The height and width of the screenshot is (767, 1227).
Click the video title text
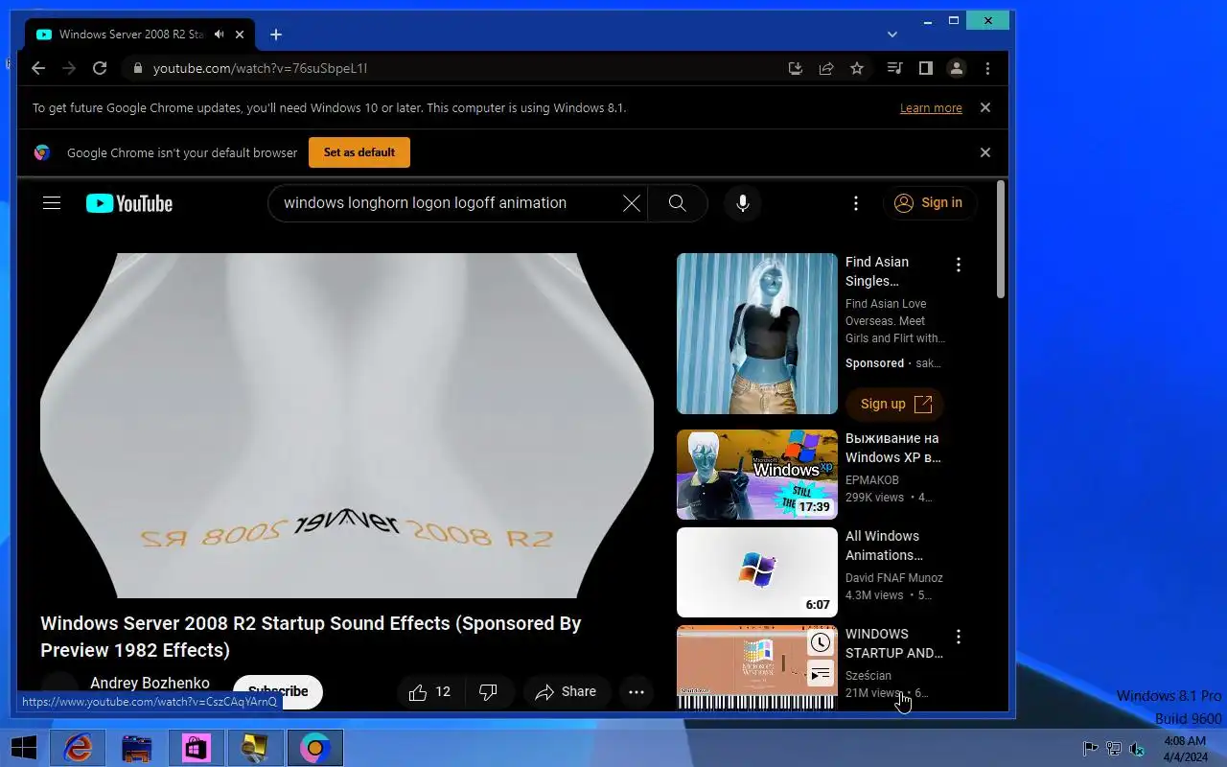311,637
